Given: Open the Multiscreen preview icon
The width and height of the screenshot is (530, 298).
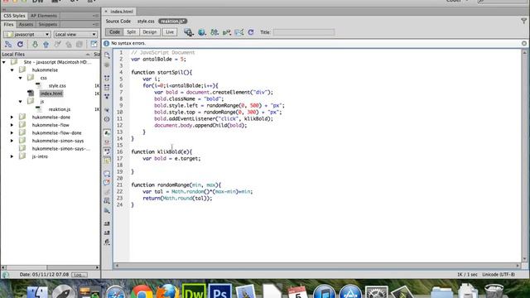Looking at the screenshot, I should tap(189, 32).
